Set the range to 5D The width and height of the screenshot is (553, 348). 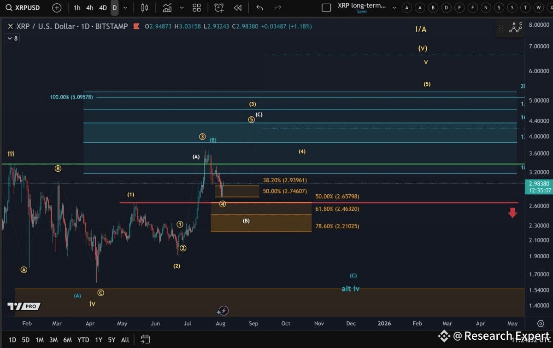[26, 340]
